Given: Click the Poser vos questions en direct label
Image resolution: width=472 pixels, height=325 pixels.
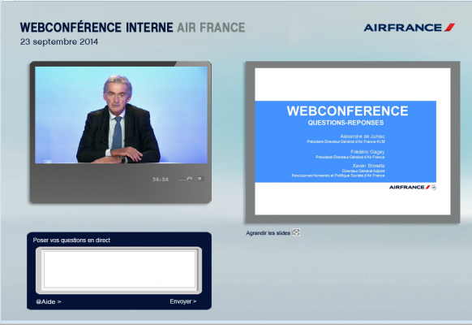Looking at the screenshot, I should pyautogui.click(x=71, y=240).
